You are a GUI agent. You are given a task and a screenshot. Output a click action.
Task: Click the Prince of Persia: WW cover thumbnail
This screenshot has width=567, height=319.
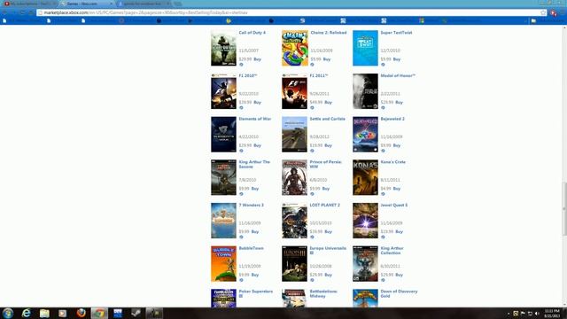point(294,177)
